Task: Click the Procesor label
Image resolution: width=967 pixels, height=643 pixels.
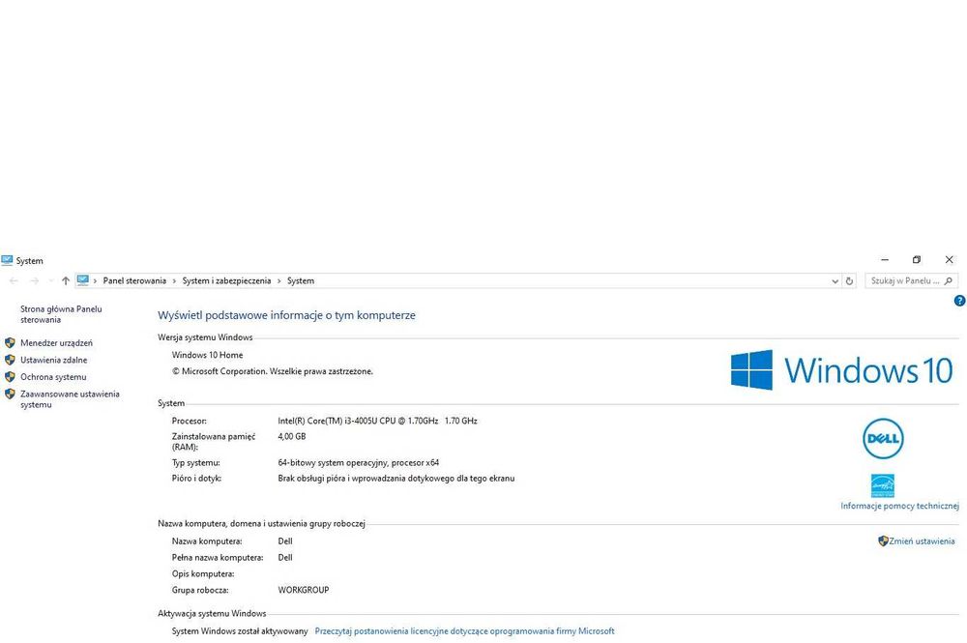Action: [190, 421]
